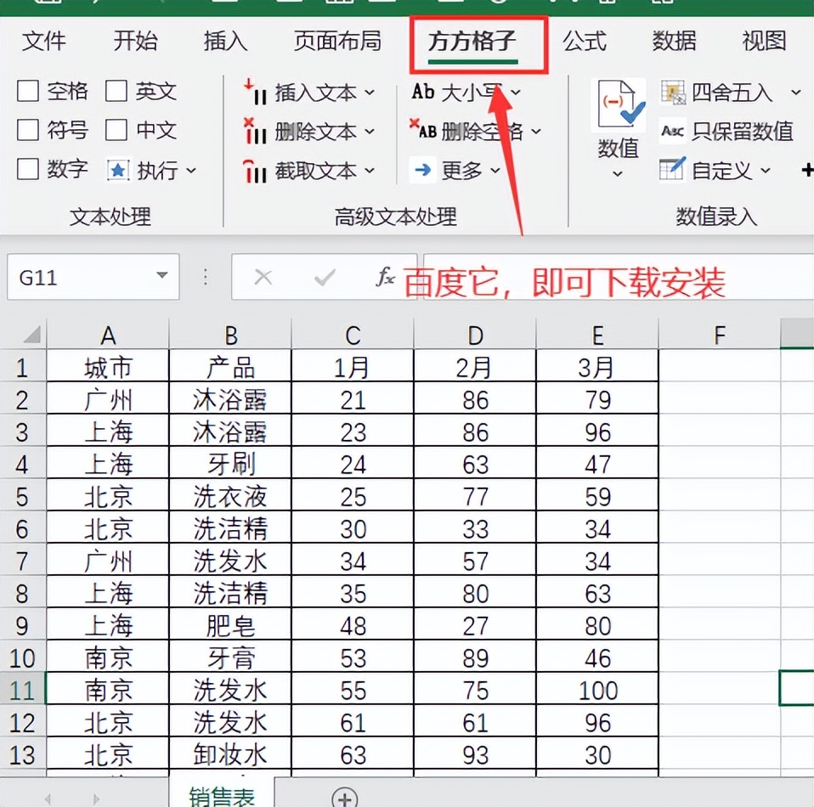
Task: Tick the 数字 checkbox
Action: tap(28, 170)
